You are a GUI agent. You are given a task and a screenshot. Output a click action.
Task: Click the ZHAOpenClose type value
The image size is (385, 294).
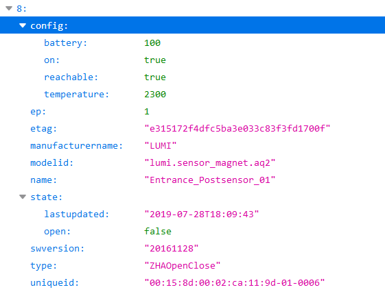tap(182, 265)
